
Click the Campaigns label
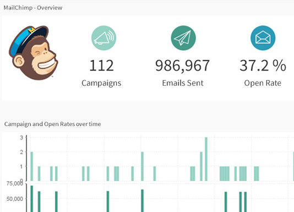101,83
